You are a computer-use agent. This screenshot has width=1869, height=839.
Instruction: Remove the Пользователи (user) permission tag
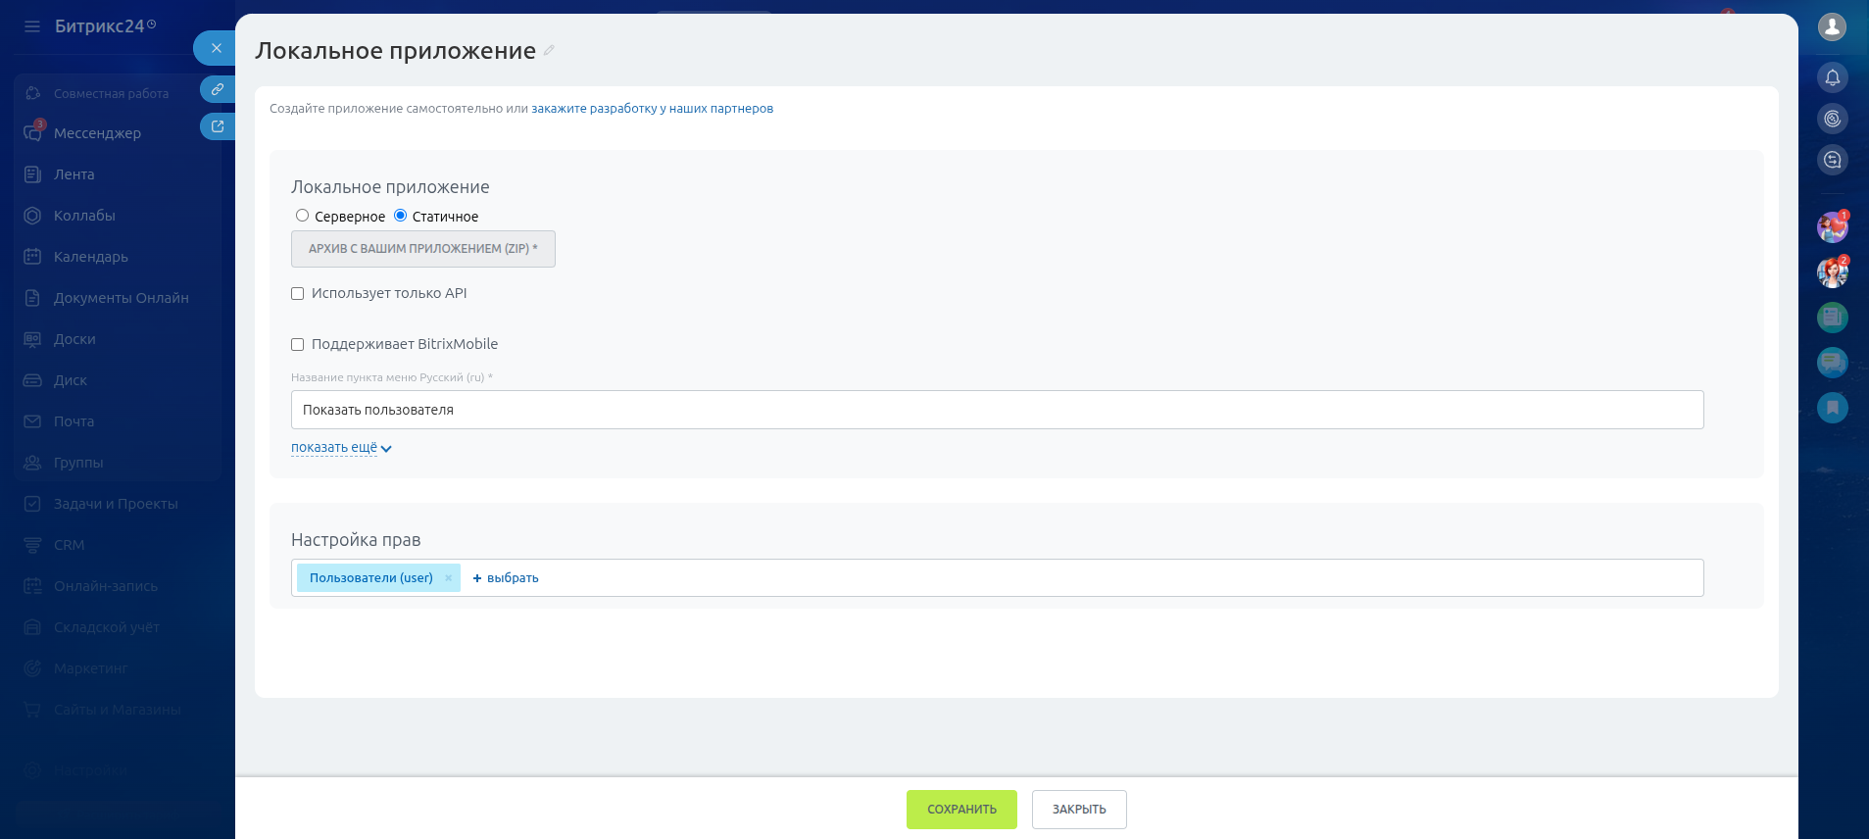tap(448, 578)
